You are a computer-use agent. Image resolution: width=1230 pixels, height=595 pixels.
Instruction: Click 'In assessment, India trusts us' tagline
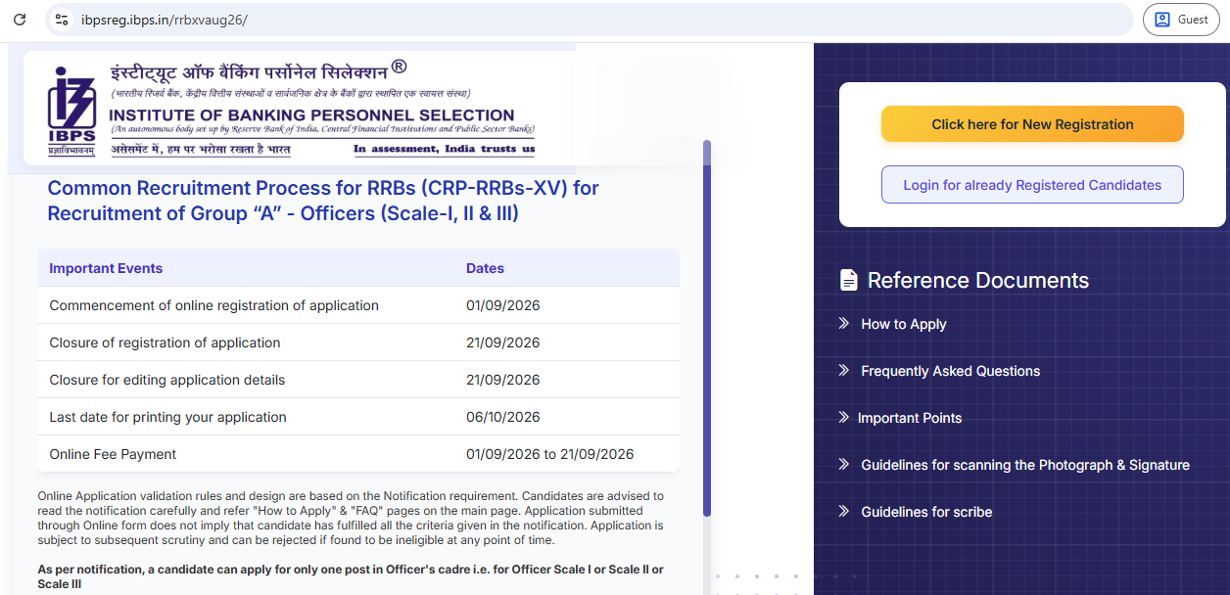click(x=444, y=149)
